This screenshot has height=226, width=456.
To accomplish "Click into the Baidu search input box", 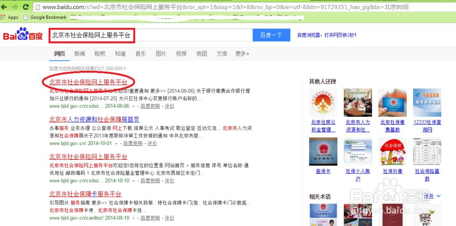I will tap(150, 35).
